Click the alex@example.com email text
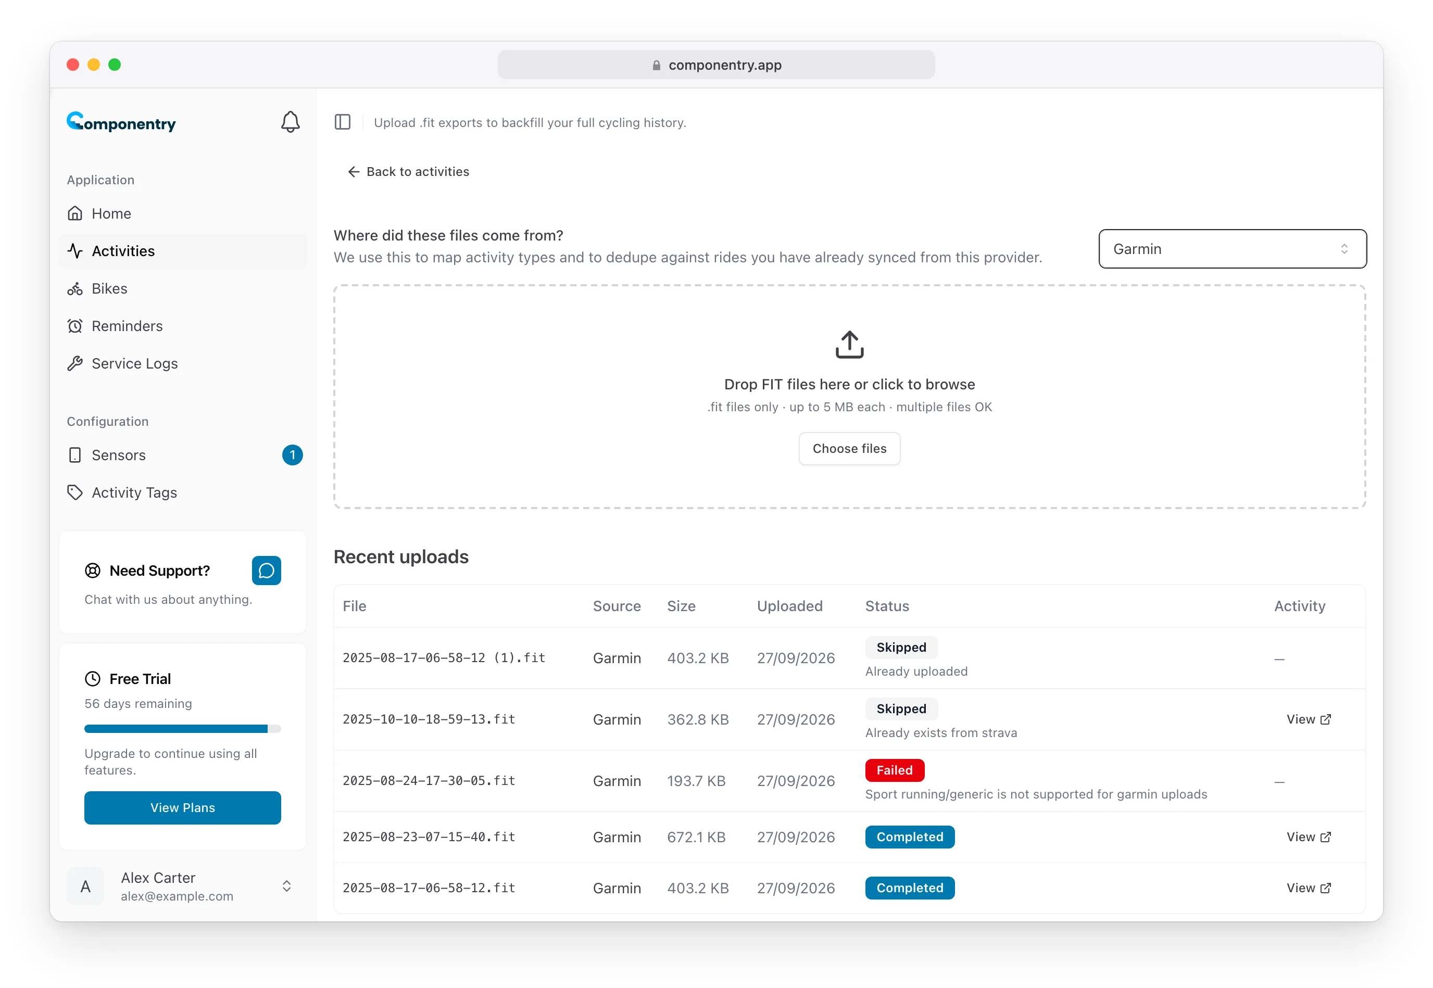1433x988 pixels. (x=177, y=896)
